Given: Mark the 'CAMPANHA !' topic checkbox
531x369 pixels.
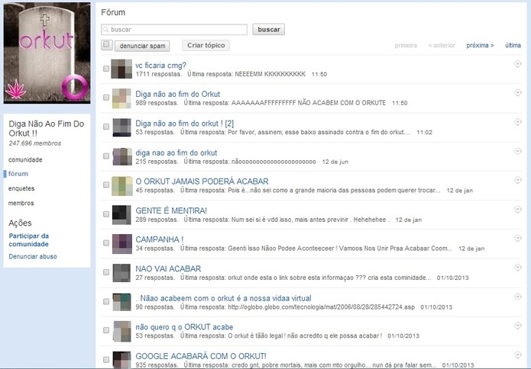Looking at the screenshot, I should [x=106, y=243].
